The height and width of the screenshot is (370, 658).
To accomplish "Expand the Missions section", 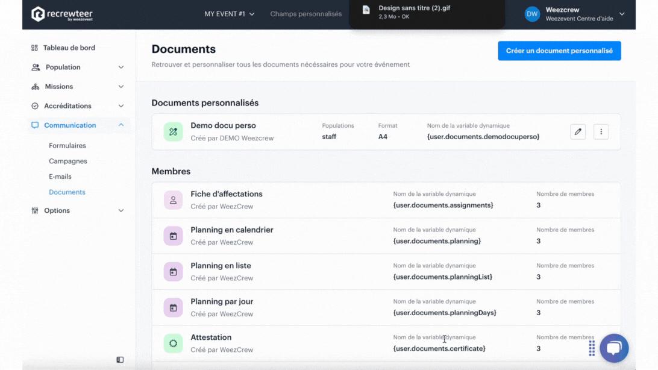I will 78,87.
